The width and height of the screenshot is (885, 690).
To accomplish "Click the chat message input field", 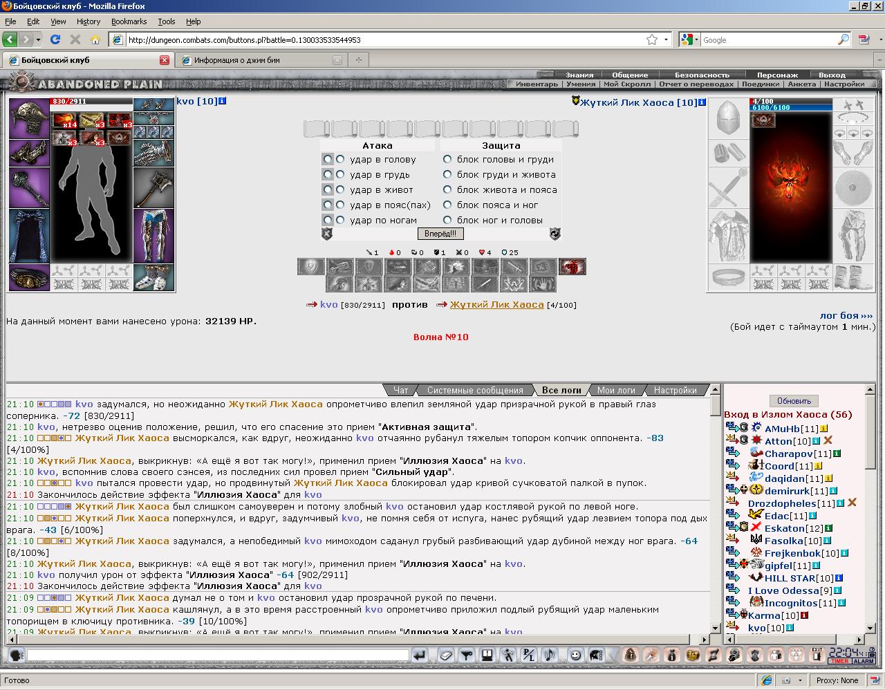I will (218, 654).
